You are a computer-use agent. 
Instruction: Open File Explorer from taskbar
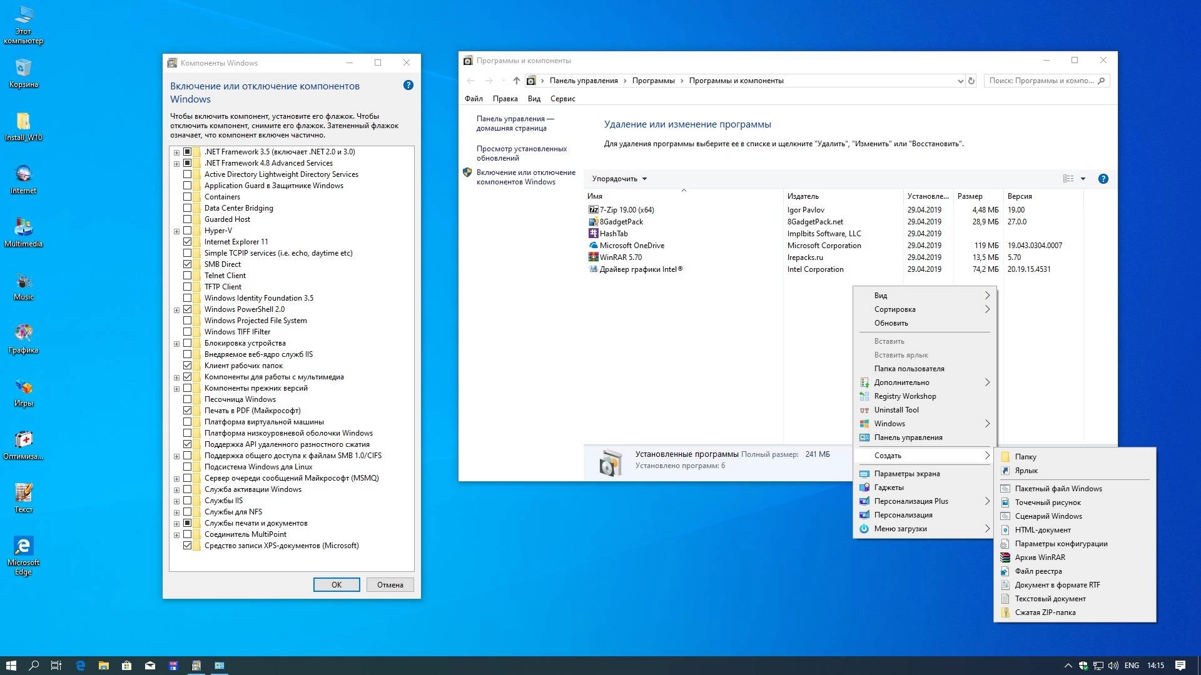pyautogui.click(x=104, y=666)
